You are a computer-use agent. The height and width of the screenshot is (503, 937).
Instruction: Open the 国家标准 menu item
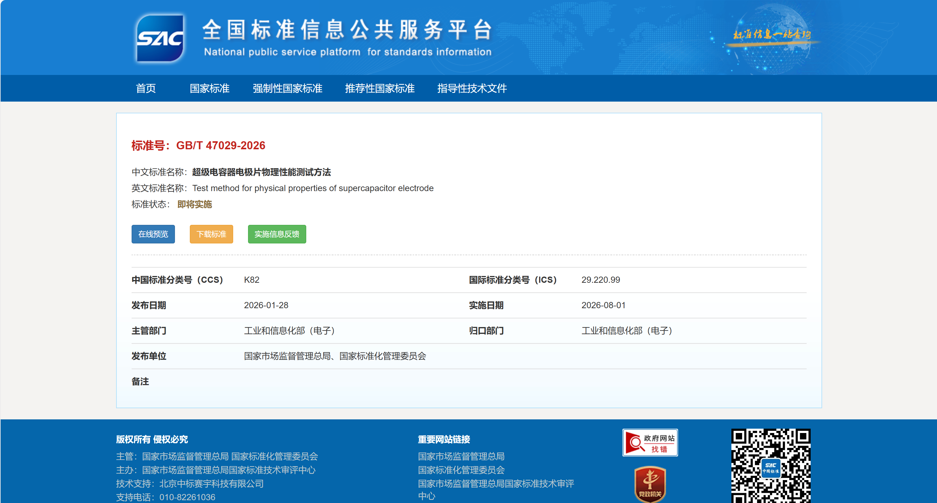[x=210, y=89]
